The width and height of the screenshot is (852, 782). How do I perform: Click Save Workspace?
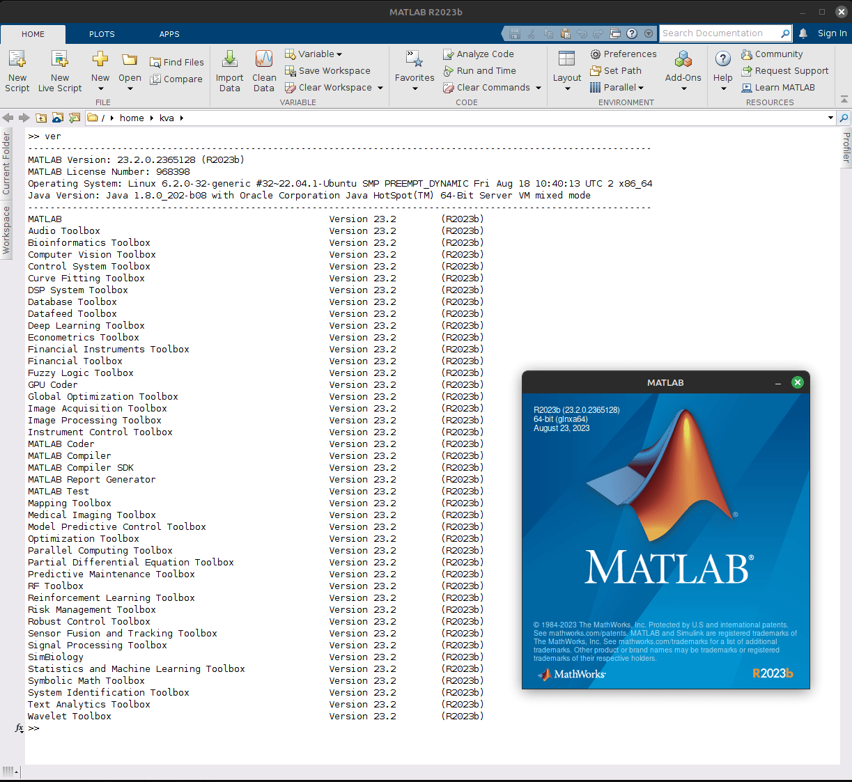coord(327,70)
